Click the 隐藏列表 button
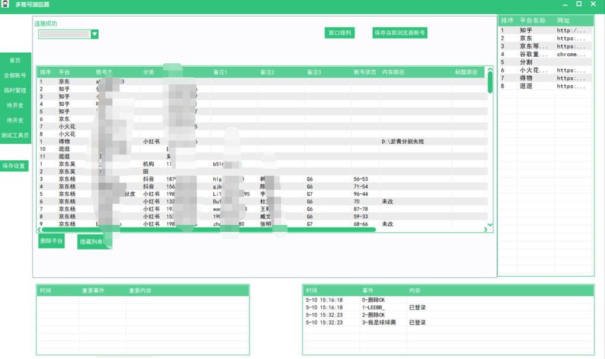The height and width of the screenshot is (359, 605). pos(94,242)
